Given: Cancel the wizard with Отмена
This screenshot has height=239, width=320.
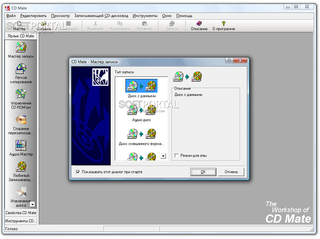Looking at the screenshot, I should pos(231,172).
